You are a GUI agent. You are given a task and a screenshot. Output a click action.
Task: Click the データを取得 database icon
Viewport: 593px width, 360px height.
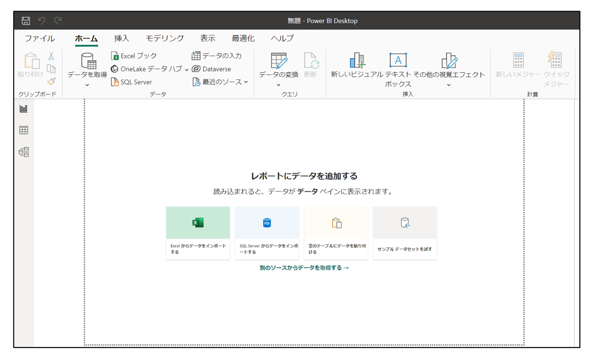(x=88, y=61)
